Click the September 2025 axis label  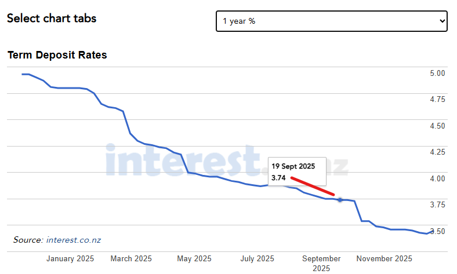point(321,263)
